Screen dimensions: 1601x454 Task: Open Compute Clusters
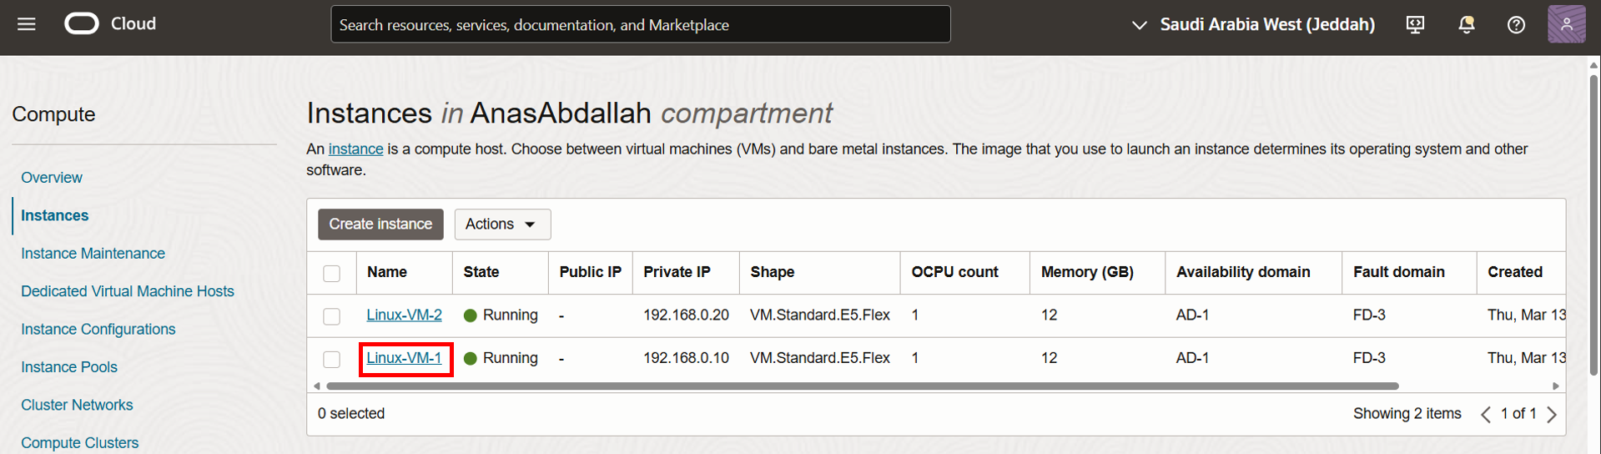[80, 443]
